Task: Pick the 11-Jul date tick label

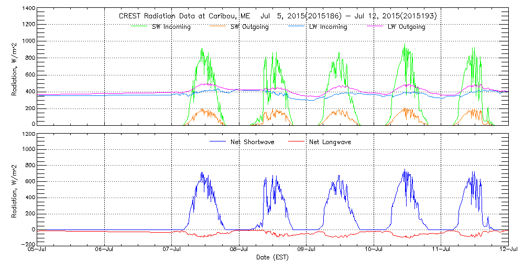Action: 441,250
